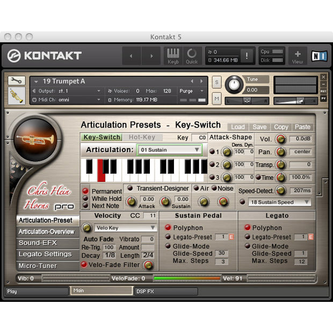This screenshot has height=333, width=333.
Task: Open the Keyb on-screen keyboard icon
Action: 172,55
